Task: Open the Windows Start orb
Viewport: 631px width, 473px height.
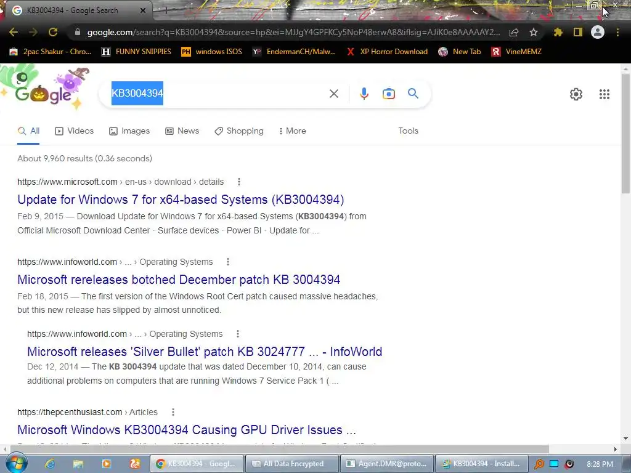Action: click(x=16, y=463)
